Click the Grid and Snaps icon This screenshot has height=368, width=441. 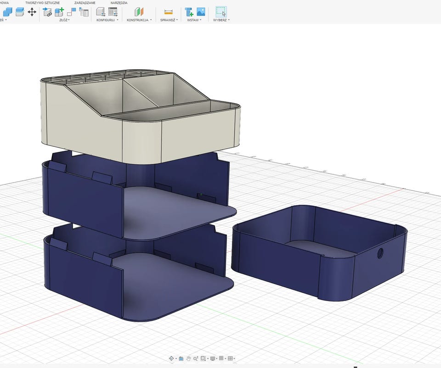[221, 358]
